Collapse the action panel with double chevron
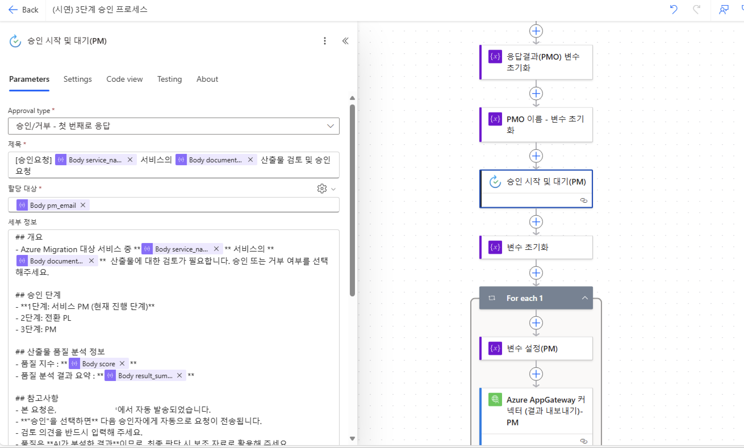 [345, 41]
